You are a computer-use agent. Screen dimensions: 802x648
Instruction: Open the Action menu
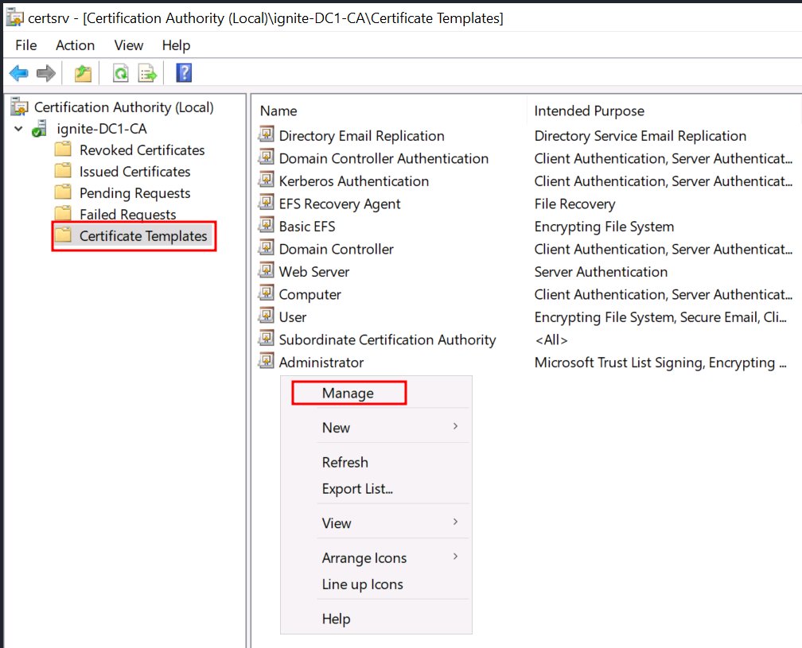pos(75,45)
